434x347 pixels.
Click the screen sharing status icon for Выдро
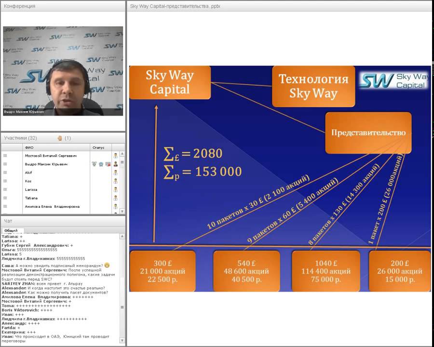108,164
